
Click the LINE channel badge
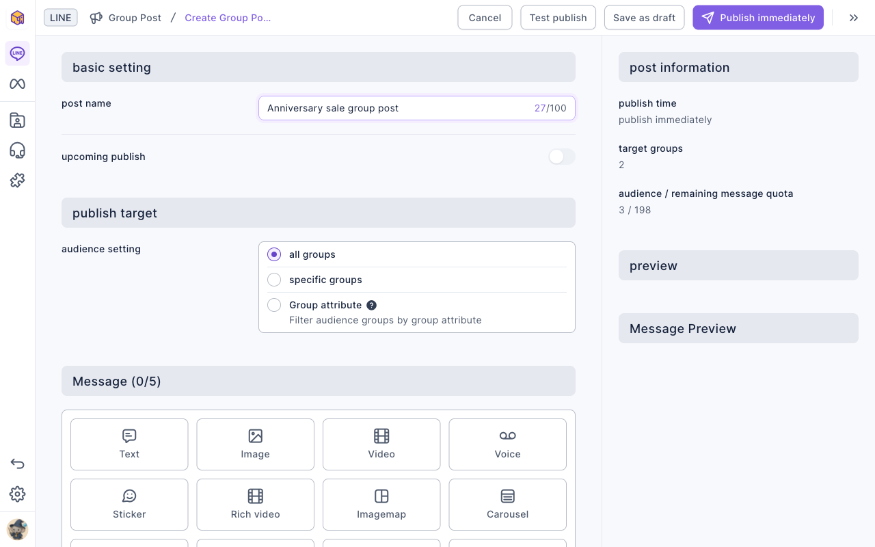coord(61,18)
